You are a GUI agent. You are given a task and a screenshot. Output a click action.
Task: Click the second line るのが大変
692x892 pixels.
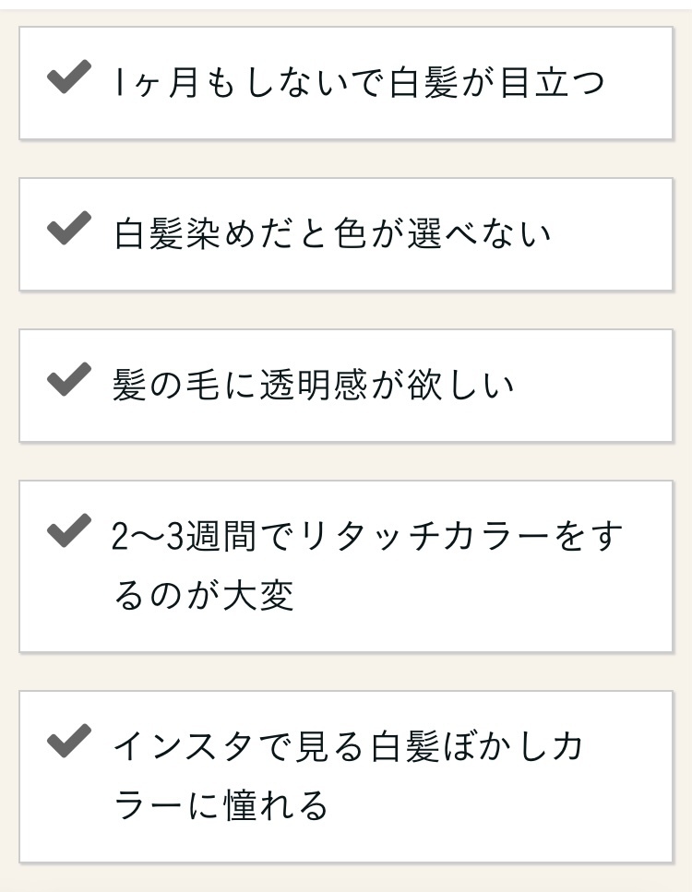click(x=204, y=596)
